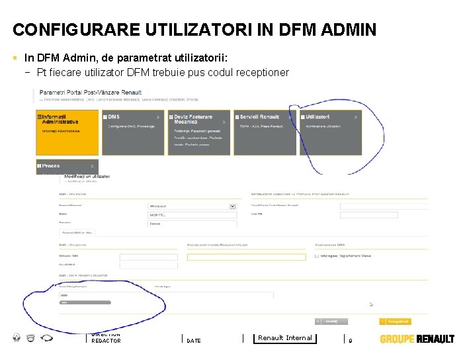Viewport: 467px width, 350px height.
Task: Open the DMS configuration tile
Action: click(x=133, y=132)
